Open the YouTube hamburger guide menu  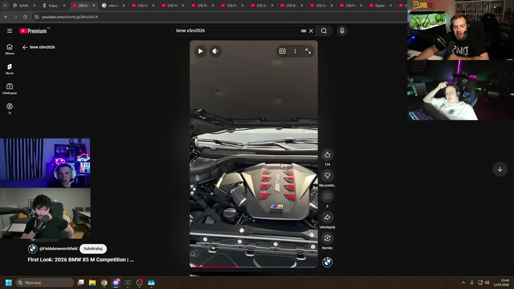tap(10, 31)
